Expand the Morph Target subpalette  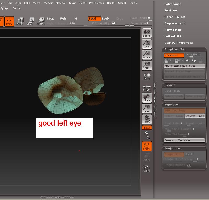(175, 17)
